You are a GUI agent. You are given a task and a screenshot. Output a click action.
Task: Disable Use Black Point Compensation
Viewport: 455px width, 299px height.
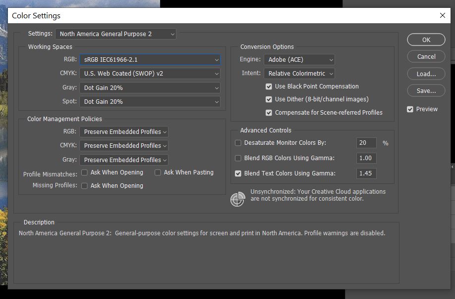click(x=269, y=86)
